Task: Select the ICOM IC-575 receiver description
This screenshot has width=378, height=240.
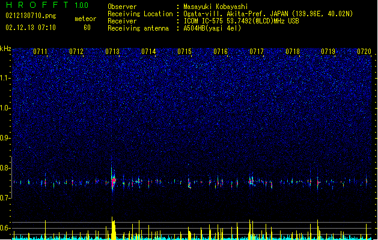Action: (x=241, y=21)
